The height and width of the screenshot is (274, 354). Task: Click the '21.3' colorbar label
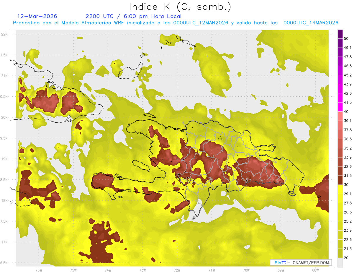348,249
